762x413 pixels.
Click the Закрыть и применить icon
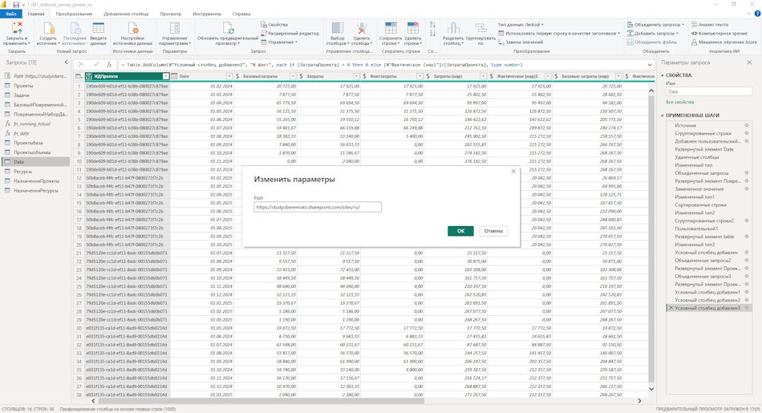click(x=17, y=28)
